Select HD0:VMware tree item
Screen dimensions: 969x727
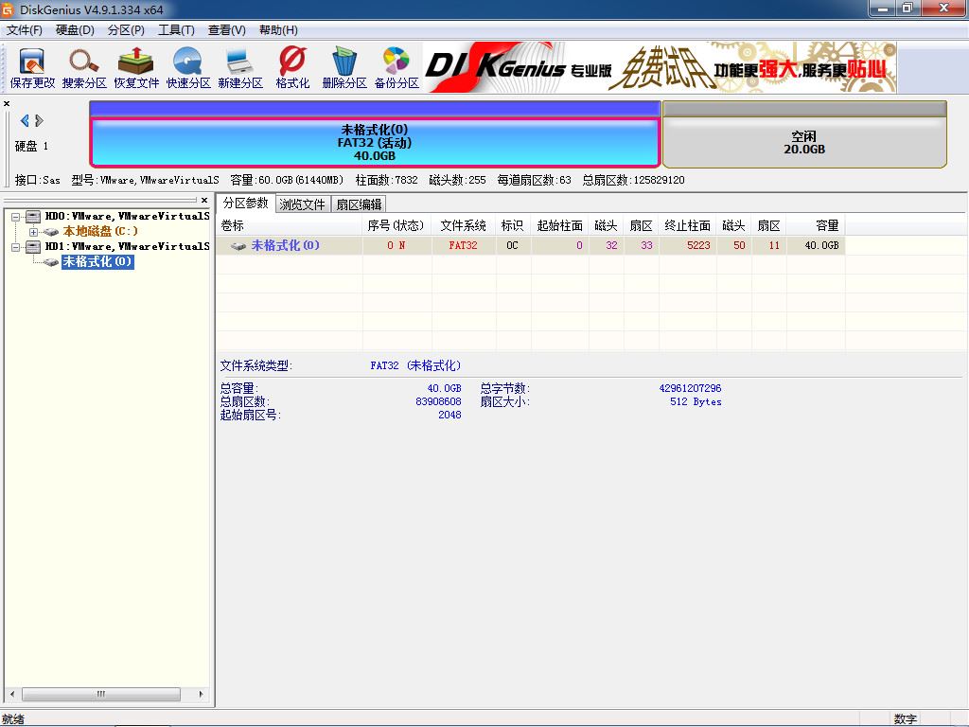tap(128, 216)
